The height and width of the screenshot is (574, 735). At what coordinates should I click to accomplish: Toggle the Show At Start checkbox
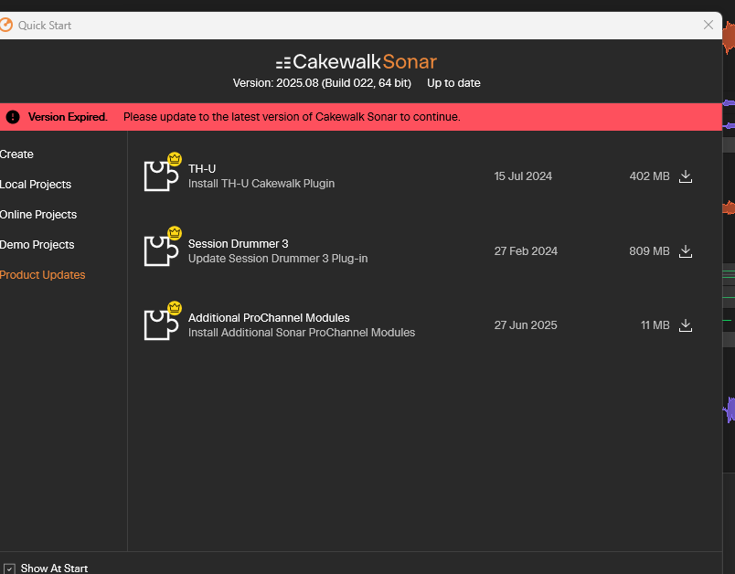point(9,569)
